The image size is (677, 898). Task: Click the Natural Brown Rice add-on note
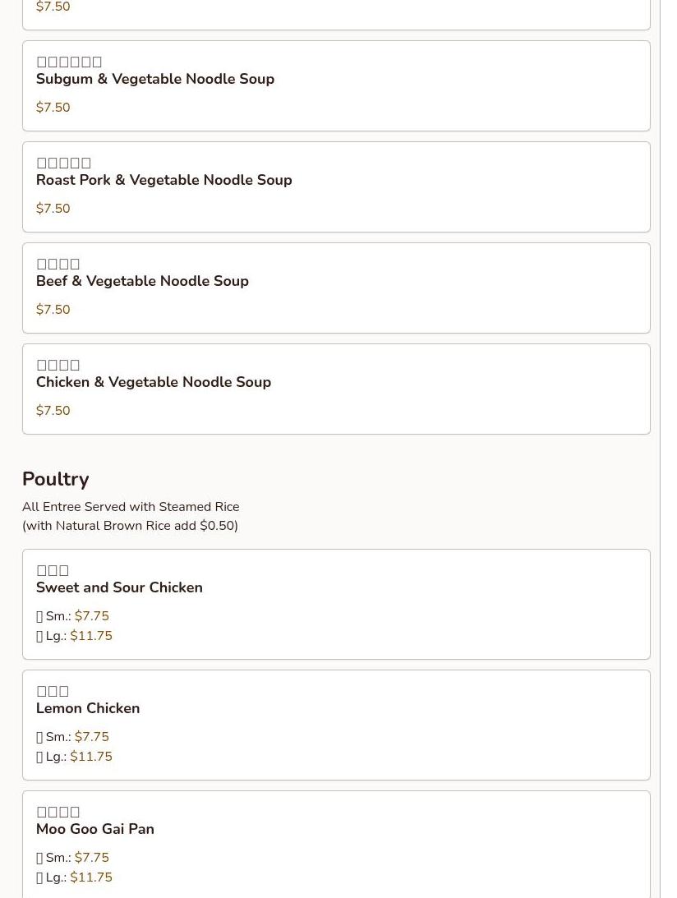tap(130, 526)
